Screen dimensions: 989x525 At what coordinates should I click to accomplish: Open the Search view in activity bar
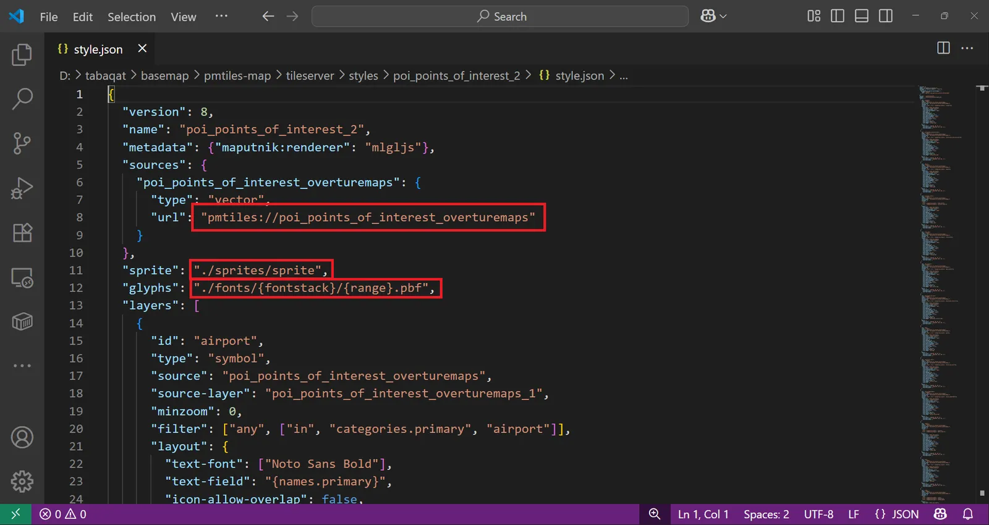click(22, 99)
